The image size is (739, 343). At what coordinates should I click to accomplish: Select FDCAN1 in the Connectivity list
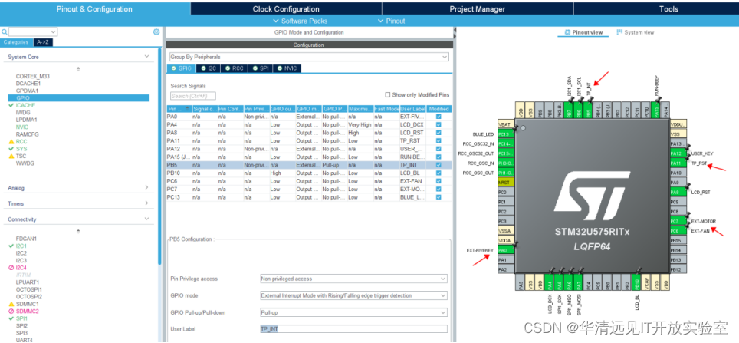[26, 239]
